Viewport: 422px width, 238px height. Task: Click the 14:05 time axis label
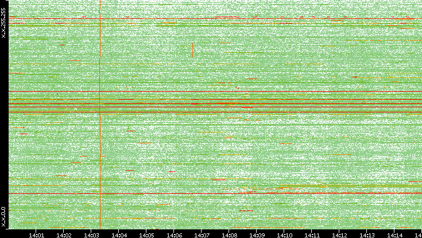point(146,235)
